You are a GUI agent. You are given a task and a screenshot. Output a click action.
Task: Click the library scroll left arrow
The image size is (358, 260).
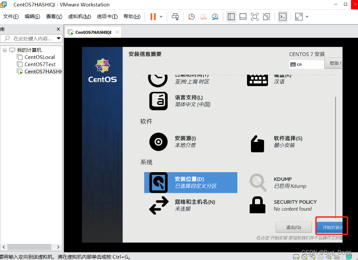(4, 247)
